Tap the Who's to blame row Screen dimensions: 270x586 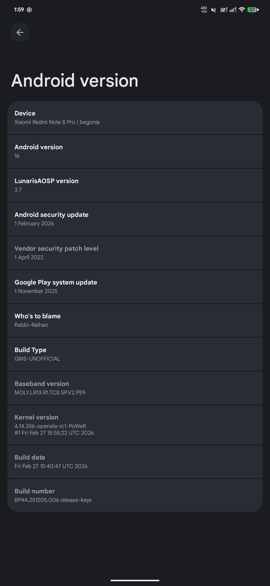135,321
